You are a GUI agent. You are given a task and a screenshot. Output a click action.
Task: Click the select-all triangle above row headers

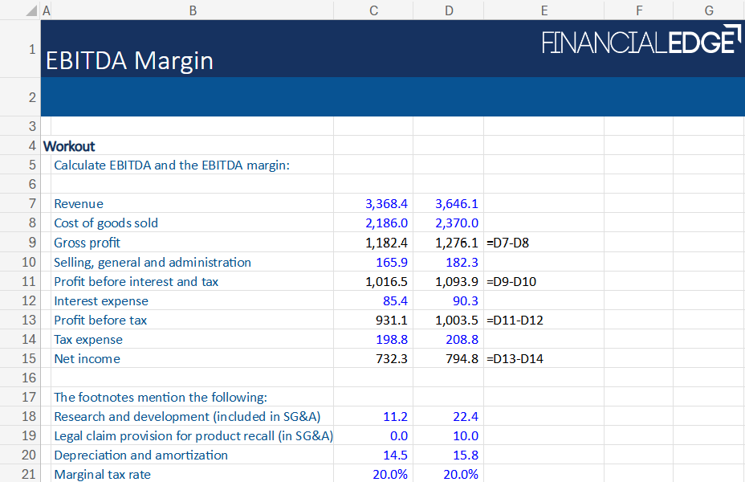(x=31, y=10)
